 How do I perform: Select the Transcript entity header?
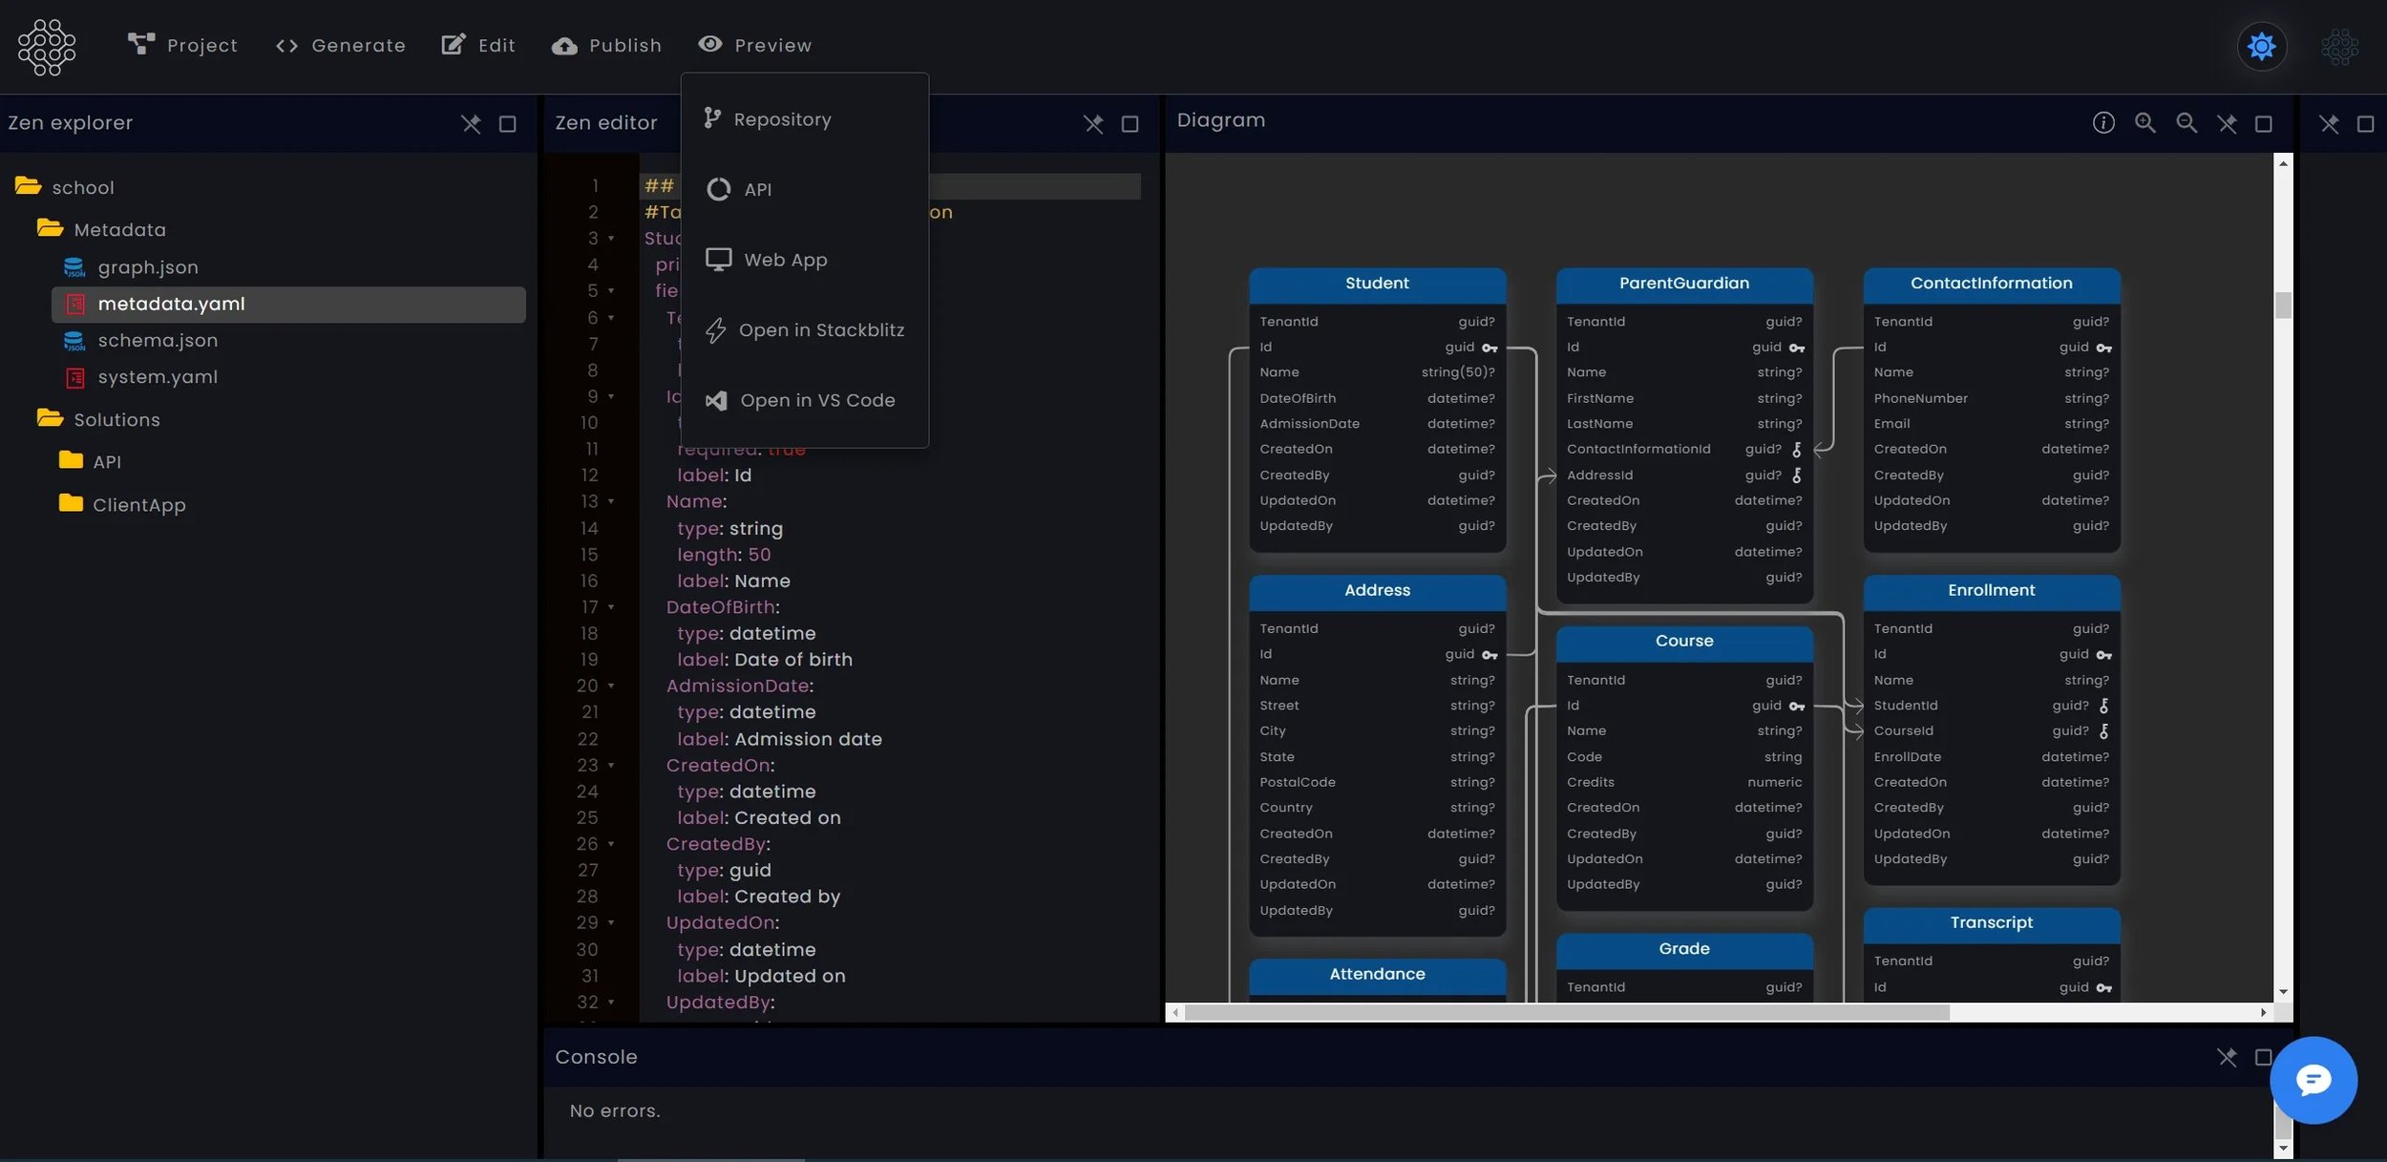[1992, 924]
